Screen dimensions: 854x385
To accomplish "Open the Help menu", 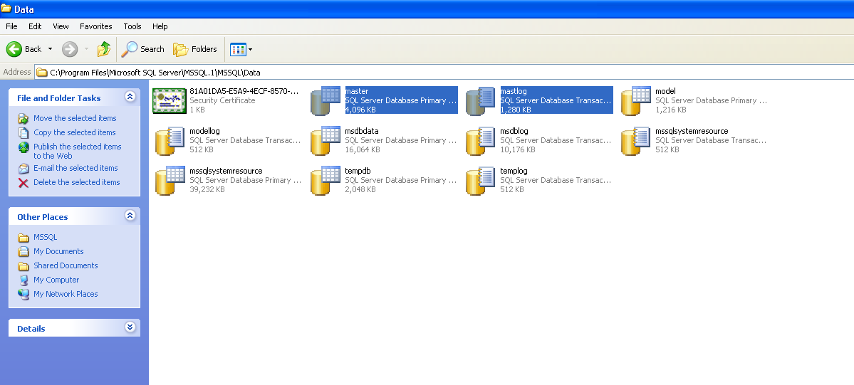I will [160, 26].
